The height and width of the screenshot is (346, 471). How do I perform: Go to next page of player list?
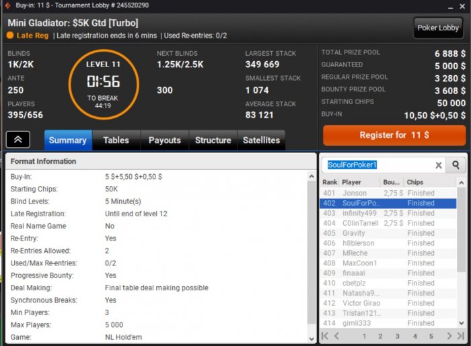[x=449, y=336]
